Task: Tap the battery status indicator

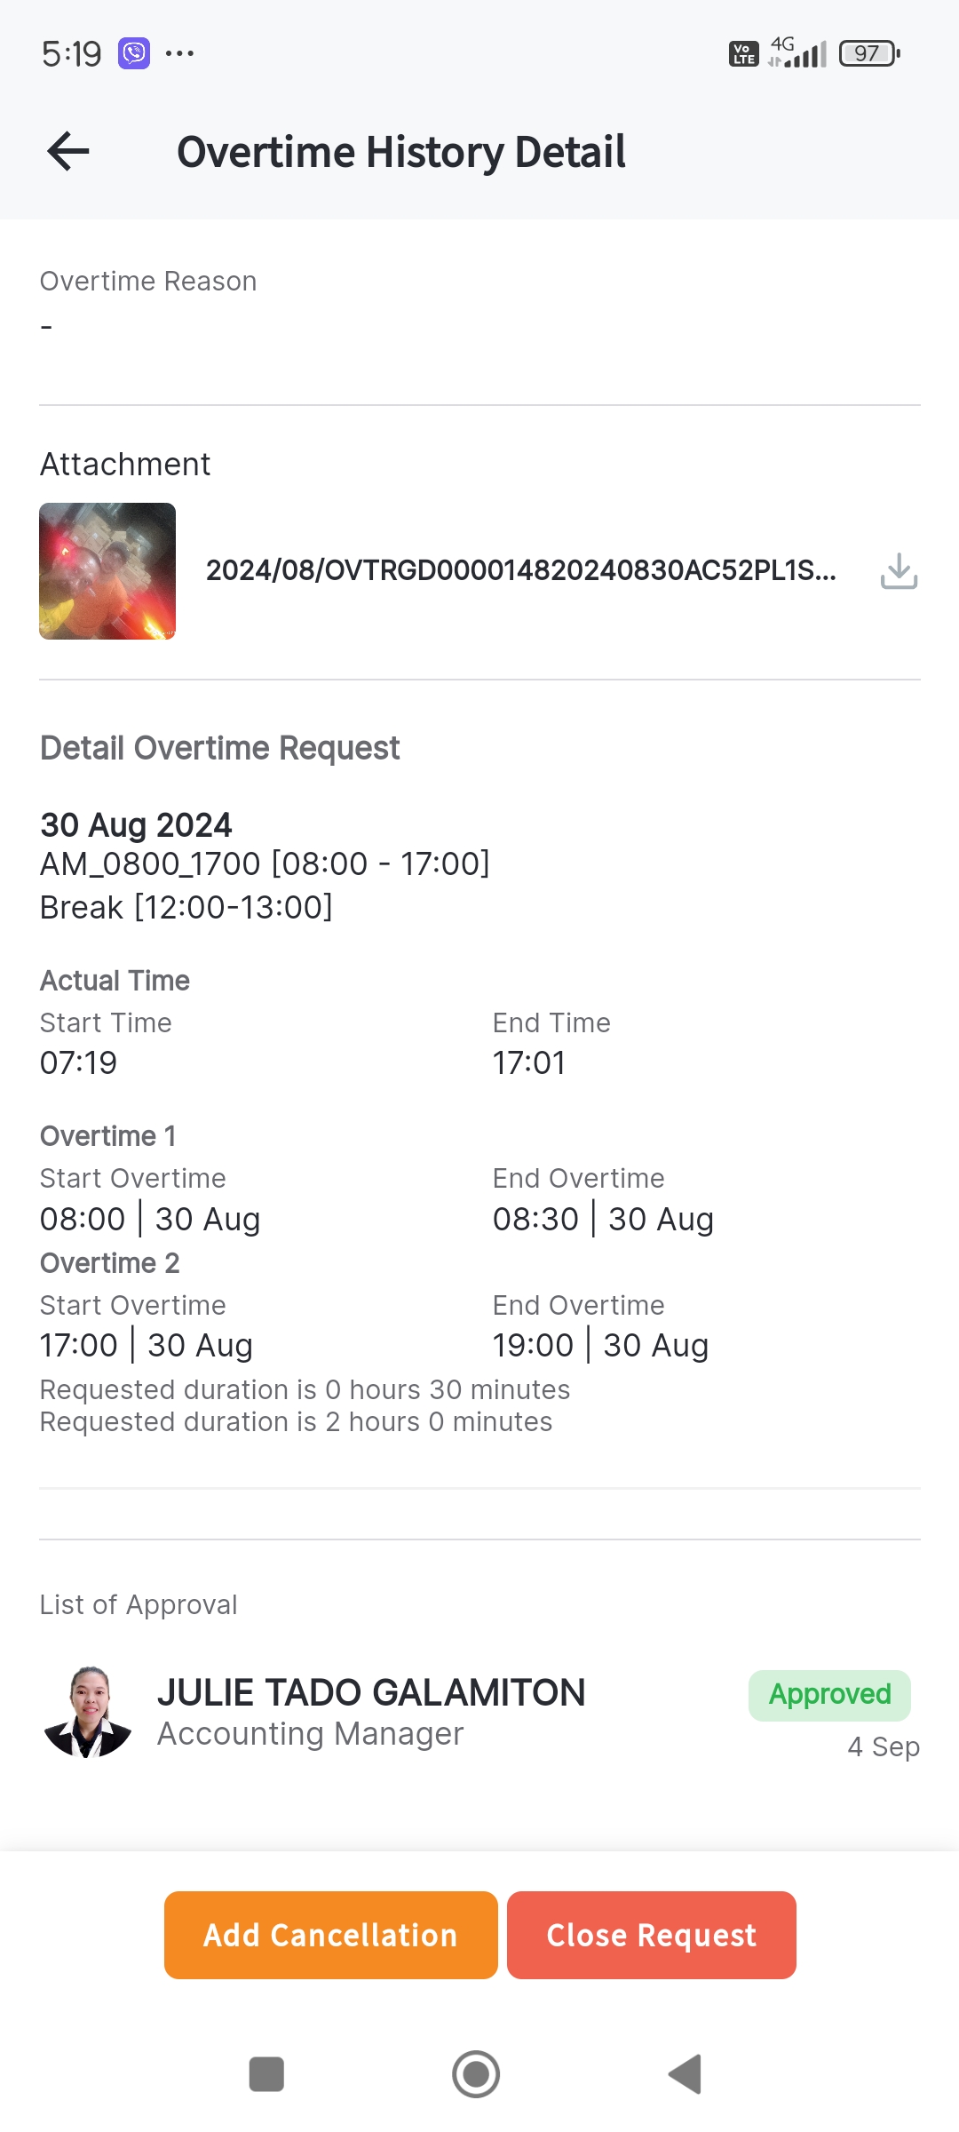Action: click(869, 54)
